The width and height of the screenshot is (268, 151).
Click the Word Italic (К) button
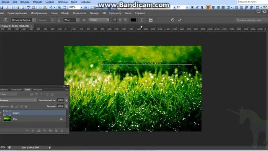[x=197, y=8]
